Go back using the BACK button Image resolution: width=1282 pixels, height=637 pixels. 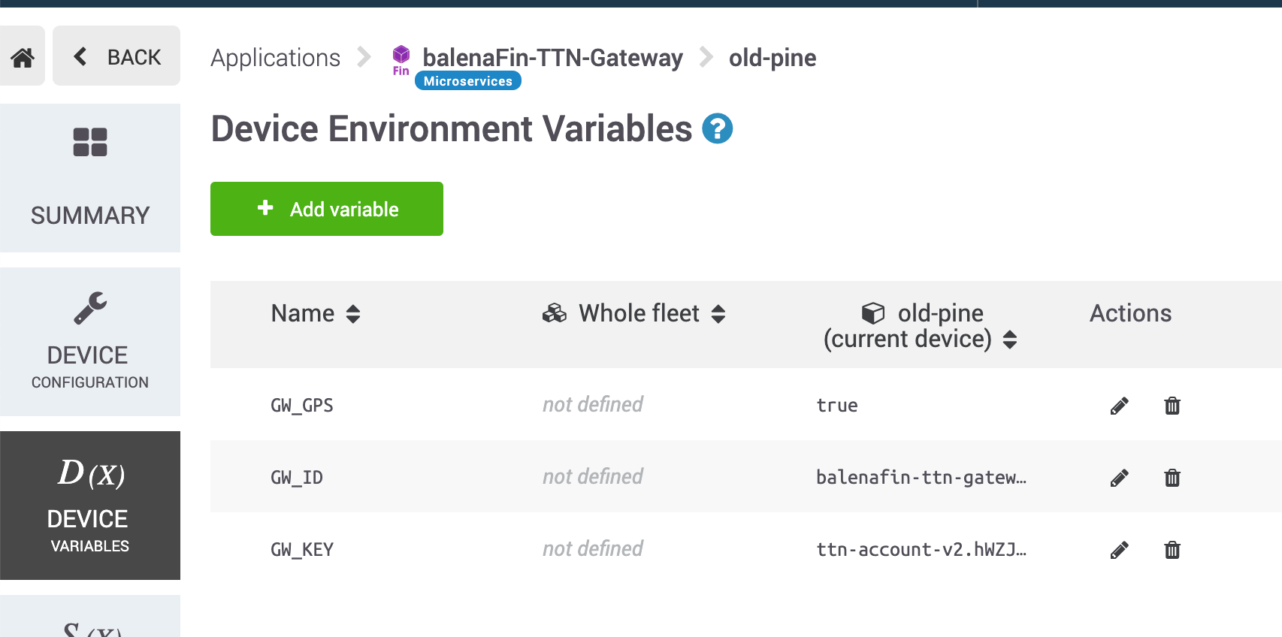116,56
